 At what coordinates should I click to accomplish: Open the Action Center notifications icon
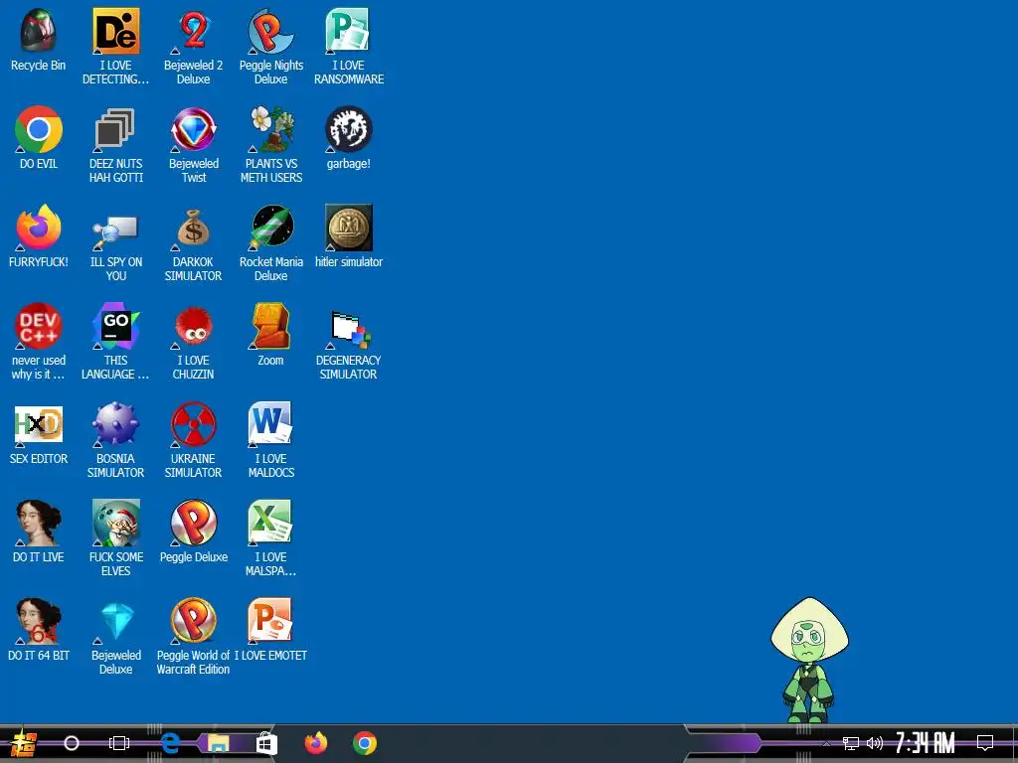point(985,743)
